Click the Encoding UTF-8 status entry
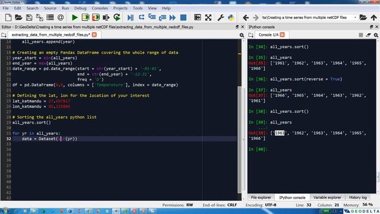The height and width of the screenshot is (214, 380). (x=261, y=205)
